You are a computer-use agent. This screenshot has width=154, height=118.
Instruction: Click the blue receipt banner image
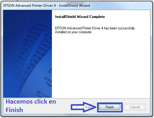27,54
